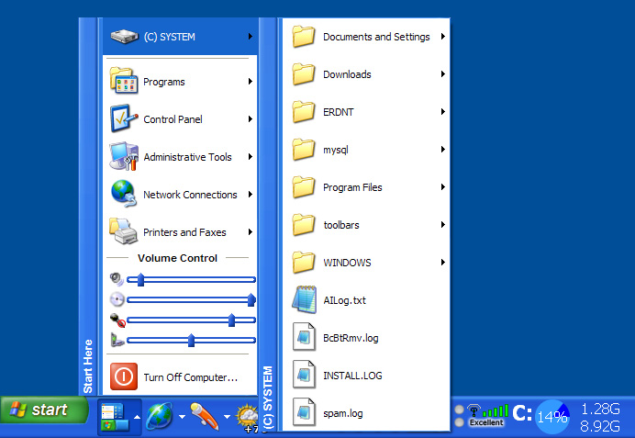The height and width of the screenshot is (438, 635).
Task: Click the Control Panel checkmark icon
Action: [124, 118]
